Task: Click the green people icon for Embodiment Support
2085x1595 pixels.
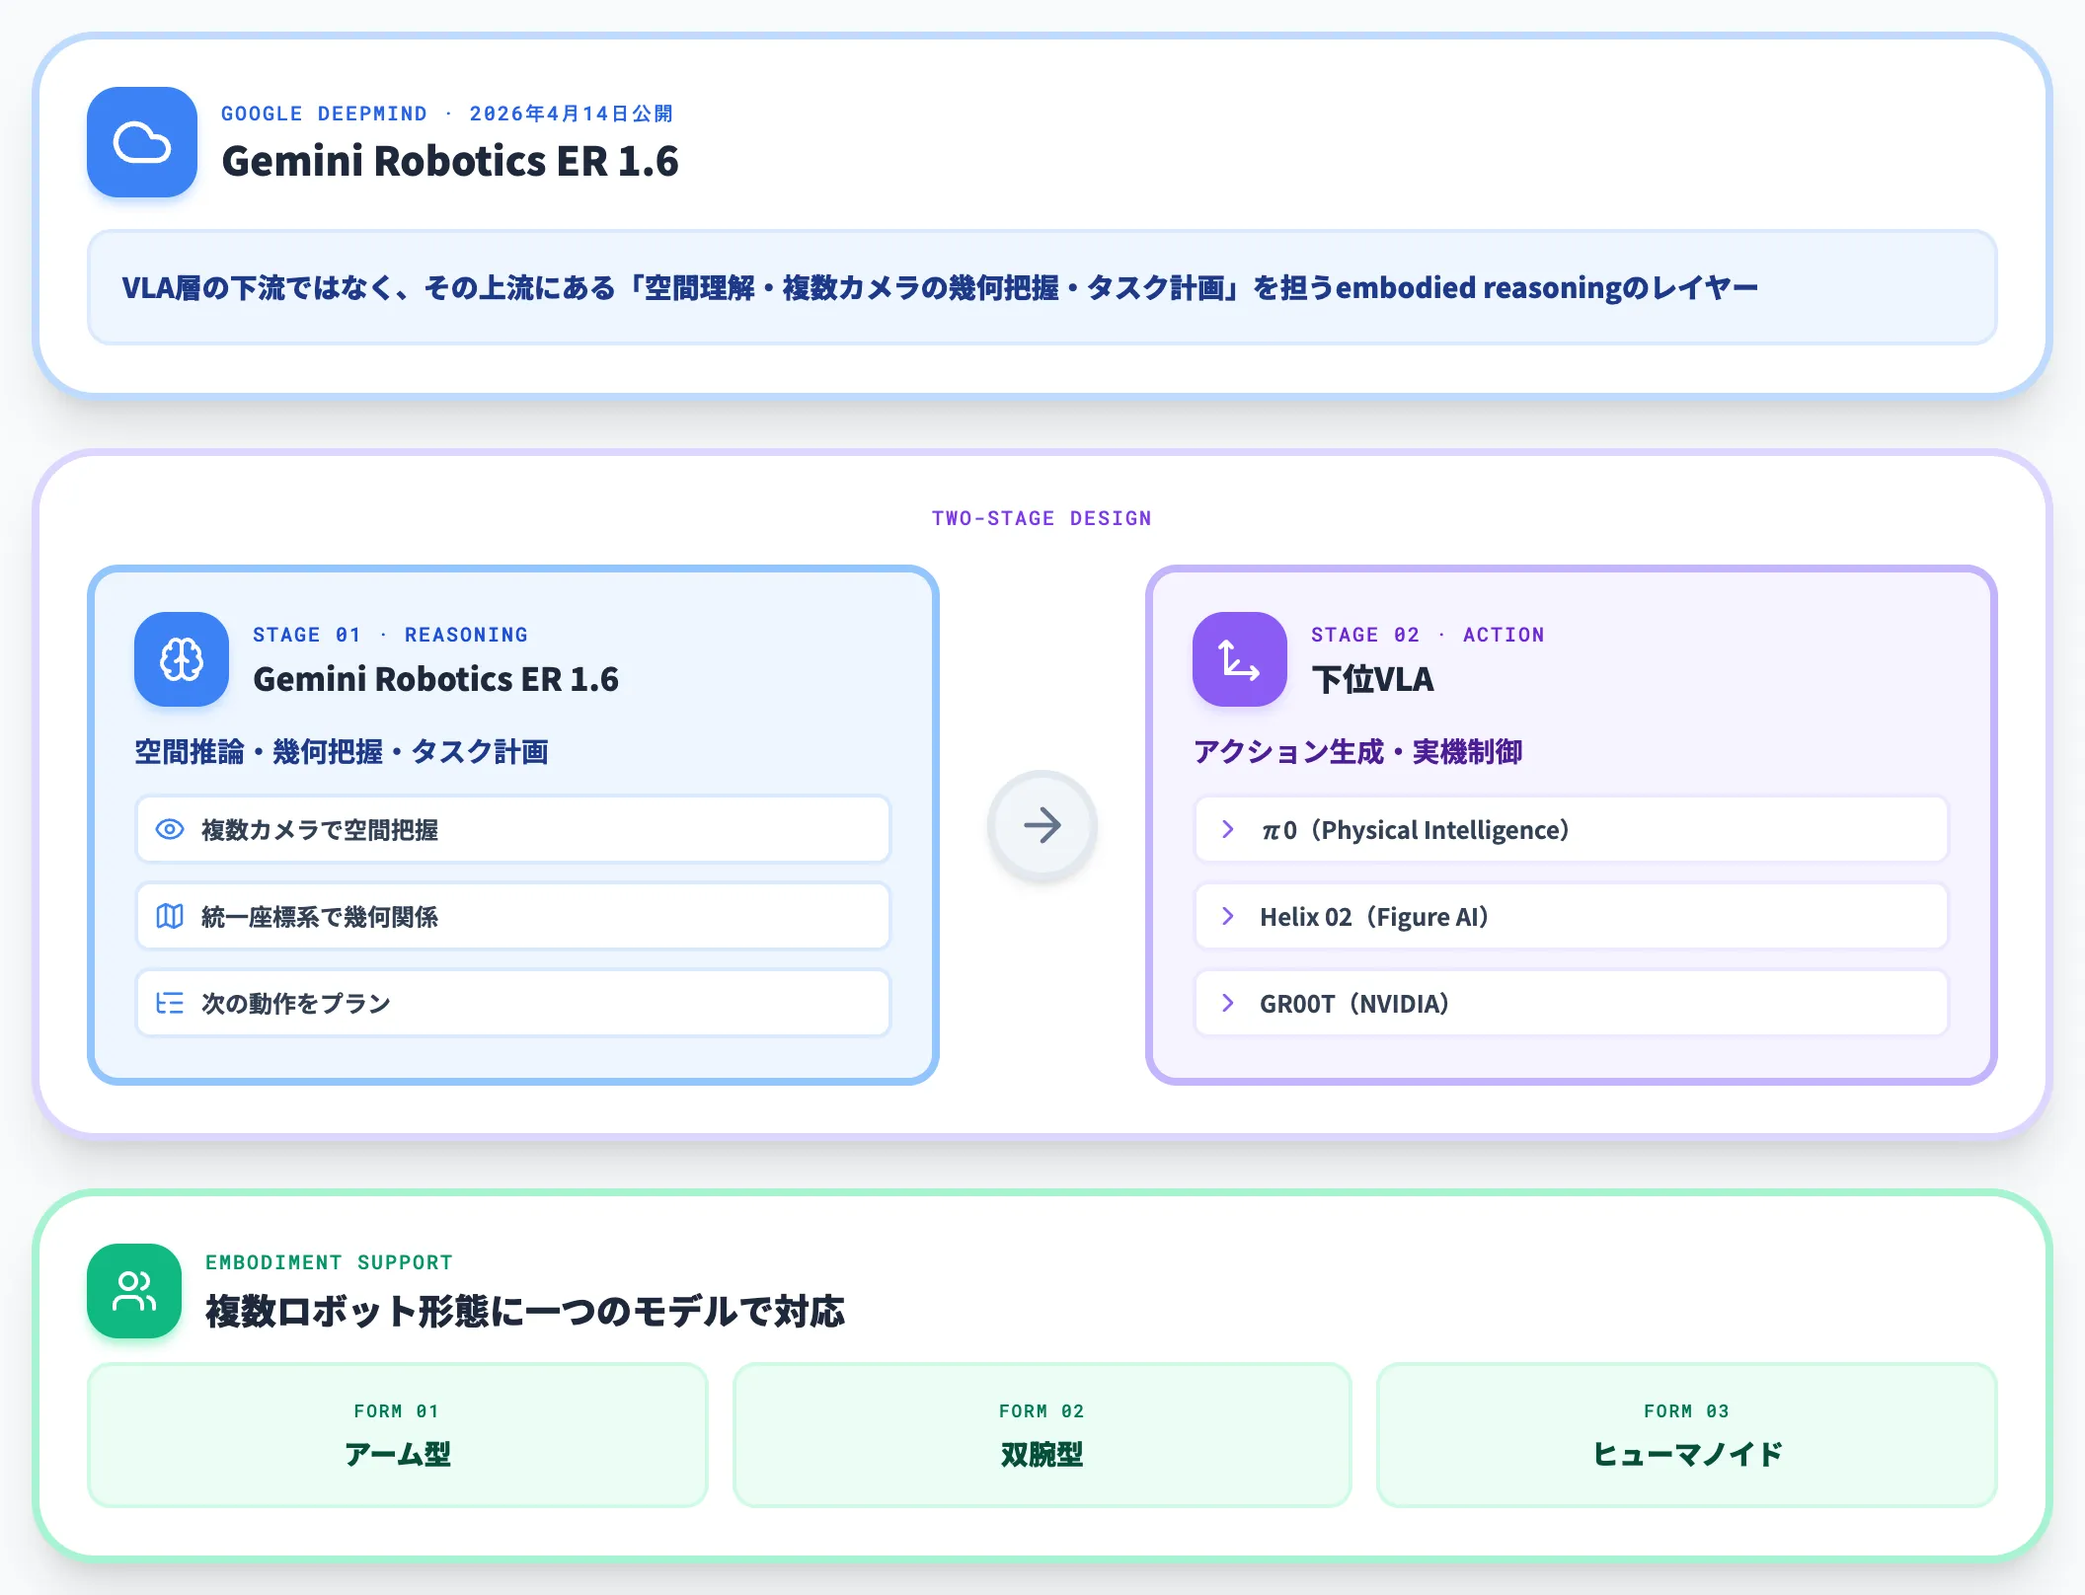Action: point(134,1291)
